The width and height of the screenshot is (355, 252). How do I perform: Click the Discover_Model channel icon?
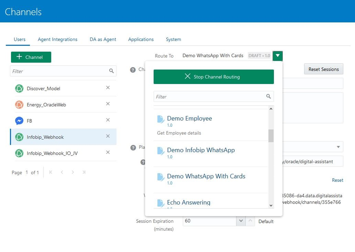pos(19,88)
